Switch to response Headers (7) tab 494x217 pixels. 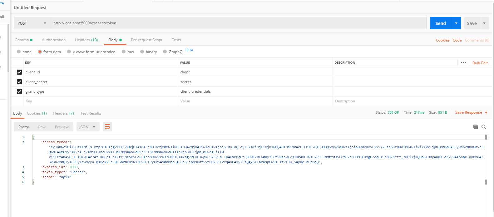(63, 113)
